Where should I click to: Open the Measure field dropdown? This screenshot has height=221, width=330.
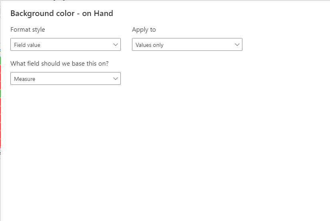[66, 78]
